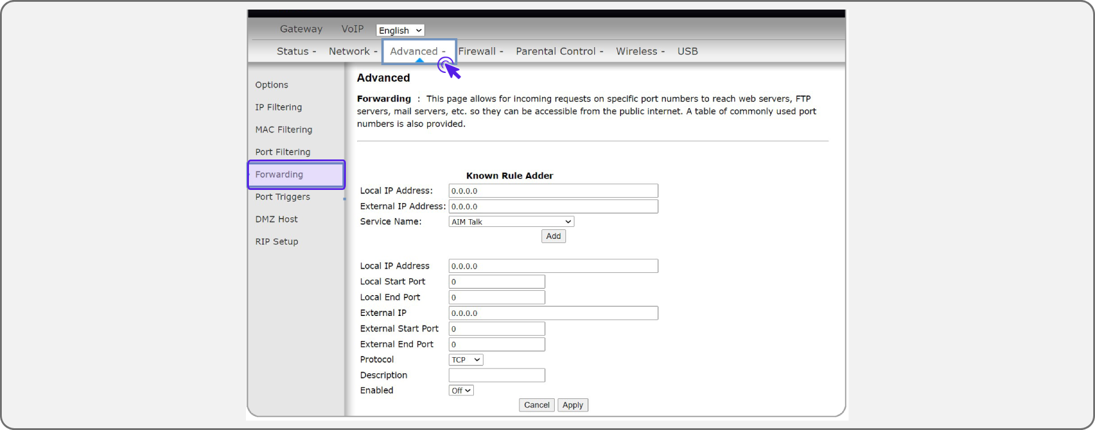Open the Network menu
Screen dimensions: 1095x430
pos(352,51)
